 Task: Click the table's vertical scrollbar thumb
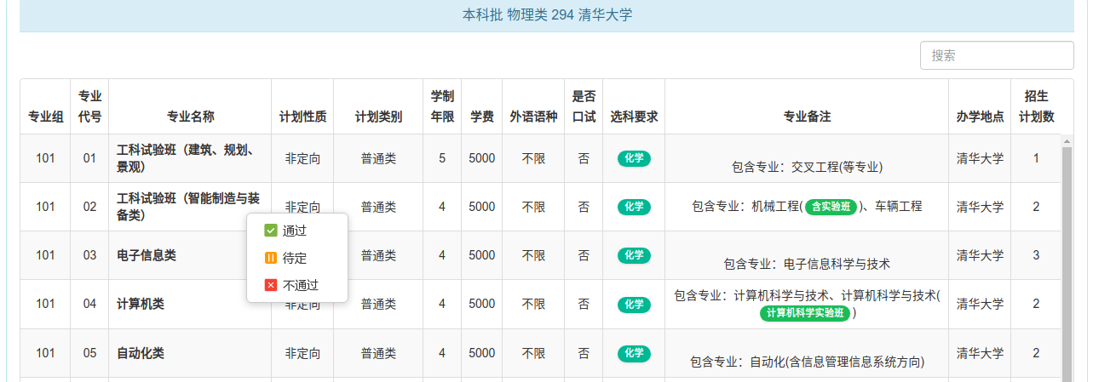tap(1067, 264)
